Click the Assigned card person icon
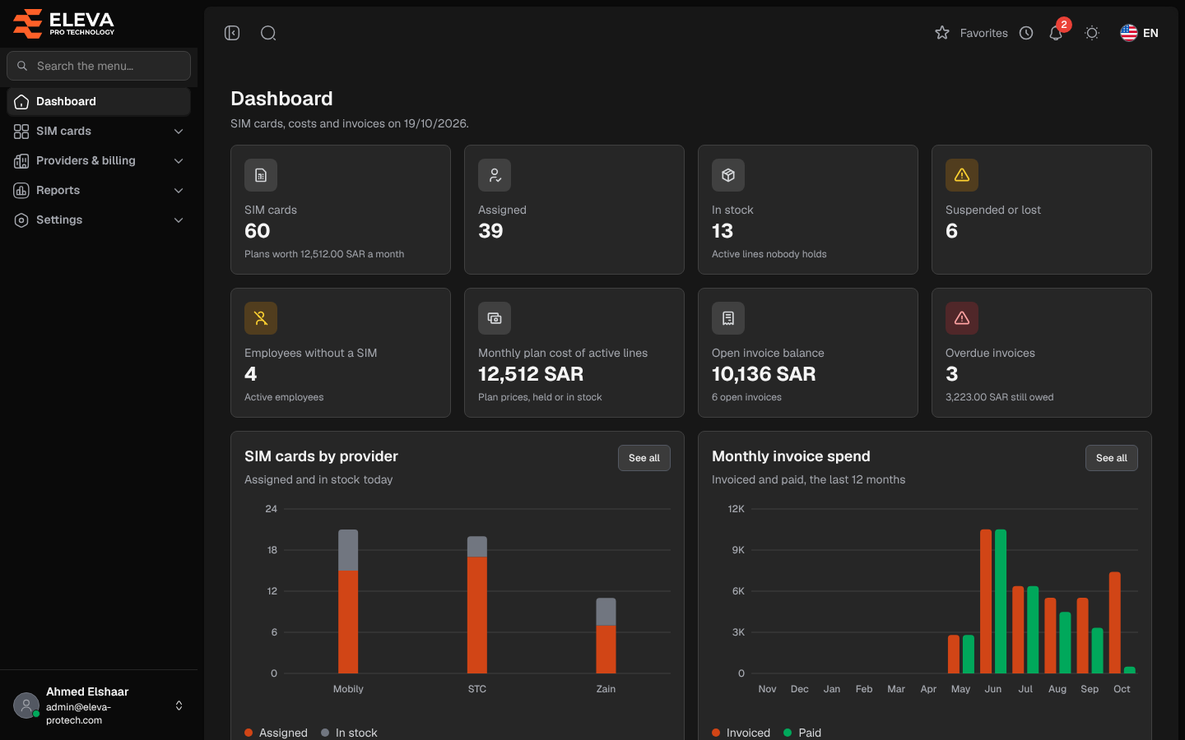The width and height of the screenshot is (1185, 740). click(495, 175)
